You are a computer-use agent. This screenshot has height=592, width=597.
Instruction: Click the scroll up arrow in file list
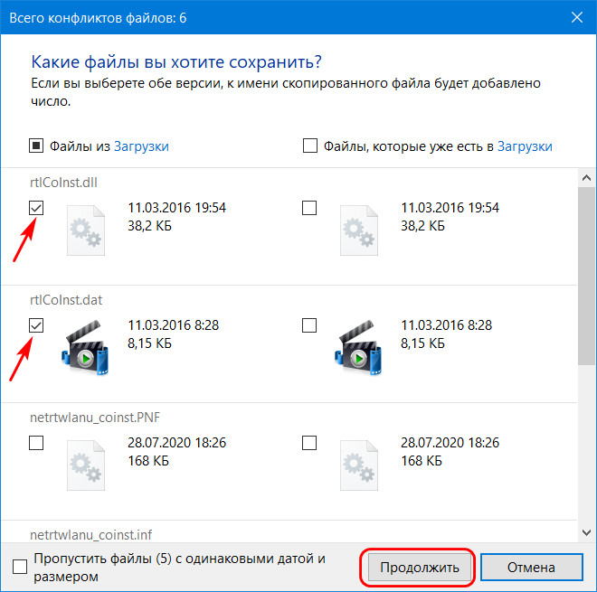pyautogui.click(x=587, y=178)
